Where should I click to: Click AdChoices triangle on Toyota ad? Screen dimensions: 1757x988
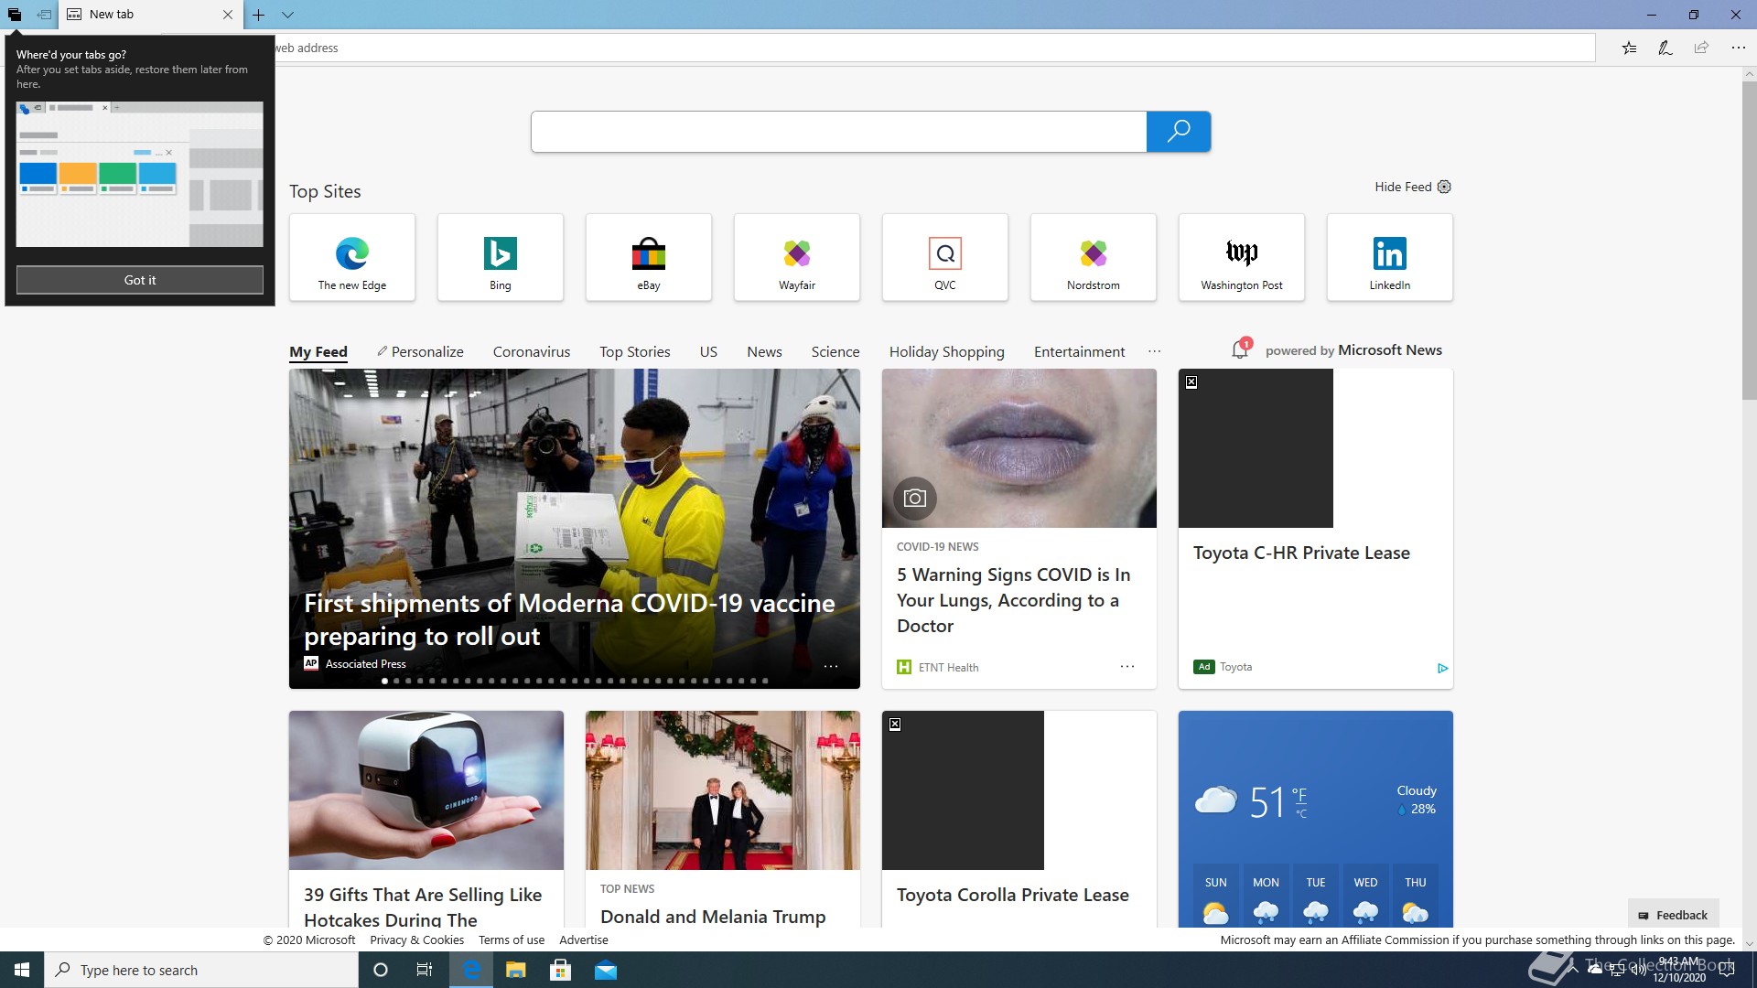click(x=1442, y=668)
